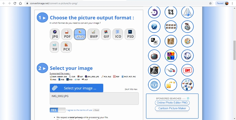Open the 3D glasses anaglyph effect
Viewport: 236px width, 120px height.
[x=171, y=70]
